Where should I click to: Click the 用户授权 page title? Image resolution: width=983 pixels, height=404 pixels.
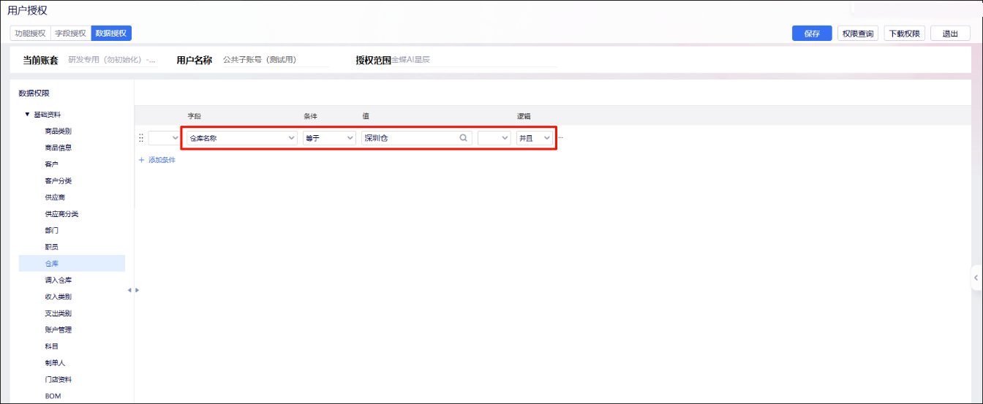(28, 10)
